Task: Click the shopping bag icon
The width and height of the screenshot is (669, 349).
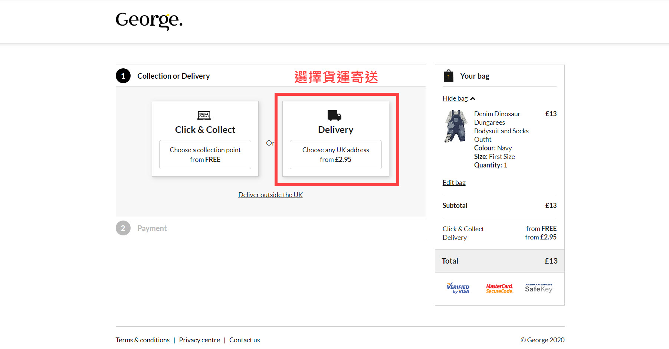Action: 448,76
